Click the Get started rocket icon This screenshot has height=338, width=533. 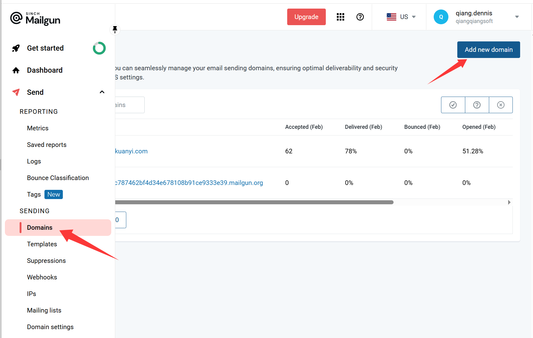[16, 48]
